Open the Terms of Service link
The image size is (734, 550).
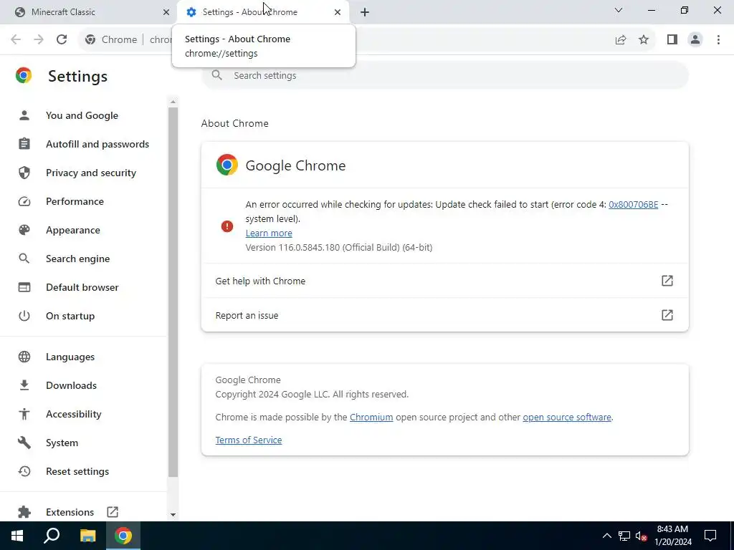tap(249, 440)
